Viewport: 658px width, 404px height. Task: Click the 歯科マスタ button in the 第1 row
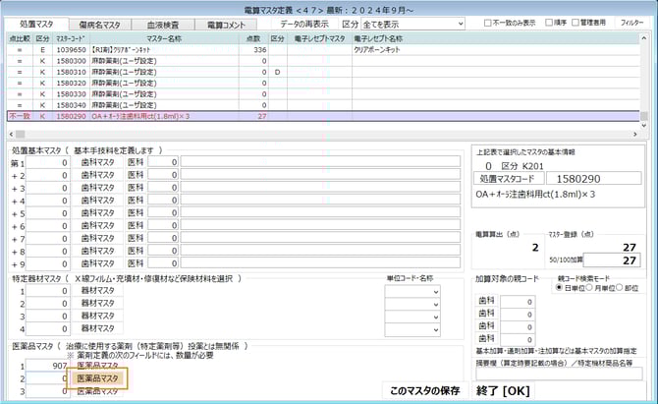click(x=97, y=162)
